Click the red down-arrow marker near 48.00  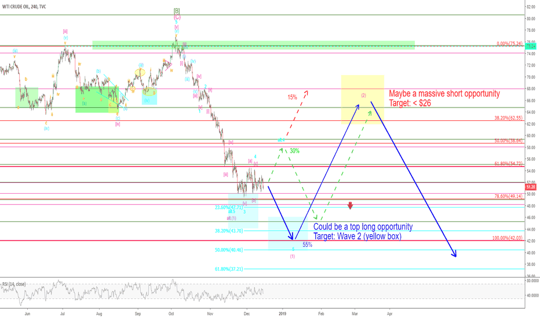pos(350,206)
